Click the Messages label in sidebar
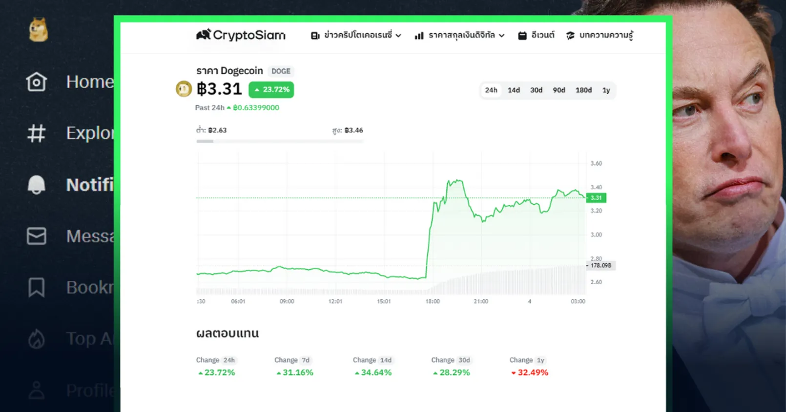This screenshot has width=786, height=412. pyautogui.click(x=90, y=236)
